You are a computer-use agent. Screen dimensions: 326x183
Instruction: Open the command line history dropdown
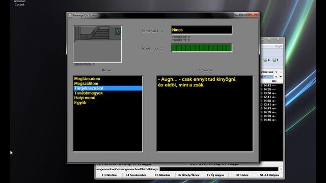click(281, 169)
